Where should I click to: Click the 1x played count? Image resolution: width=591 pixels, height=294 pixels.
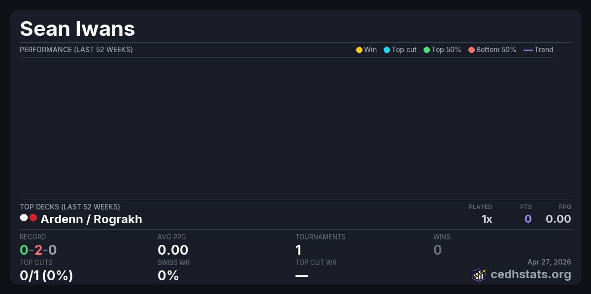tap(487, 219)
